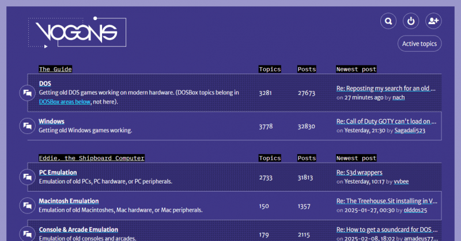Click the DOS forum chat-bubble icon

point(27,93)
